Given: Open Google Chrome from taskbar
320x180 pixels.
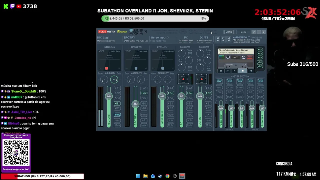Looking at the screenshot, I should coord(167,176).
